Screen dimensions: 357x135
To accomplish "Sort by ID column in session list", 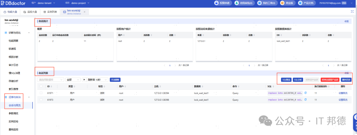I will click(x=51, y=86).
